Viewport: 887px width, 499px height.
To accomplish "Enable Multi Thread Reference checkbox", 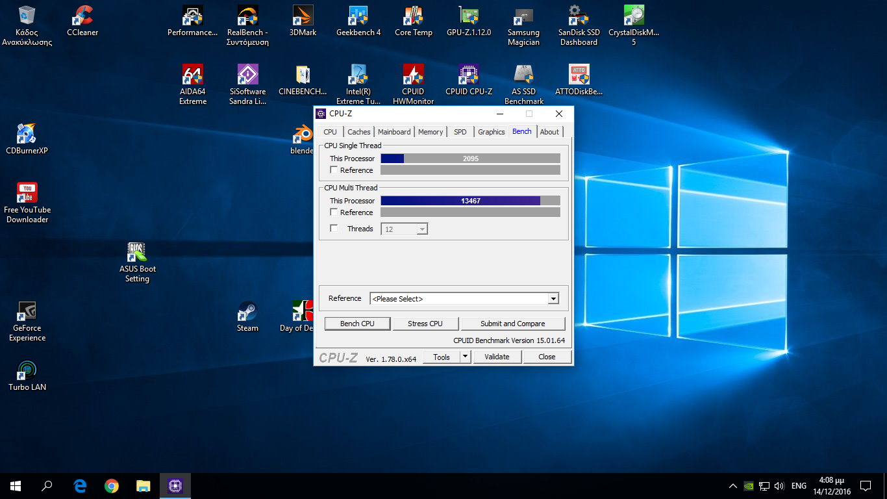I will (334, 212).
